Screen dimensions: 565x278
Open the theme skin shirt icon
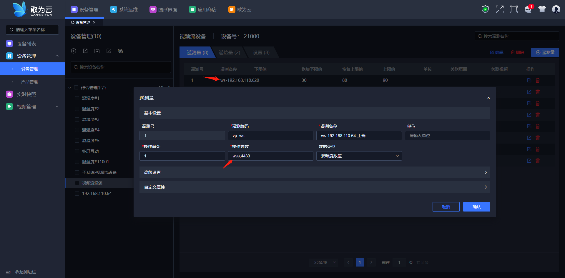click(542, 9)
